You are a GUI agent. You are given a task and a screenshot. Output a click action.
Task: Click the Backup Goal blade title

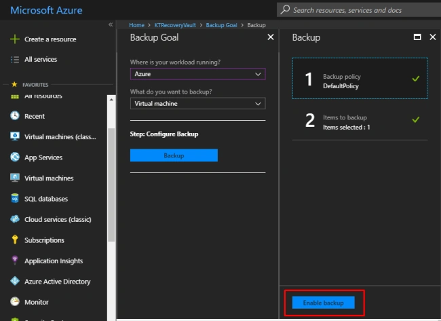(x=154, y=37)
